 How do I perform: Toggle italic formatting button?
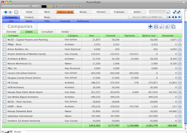pos(60,6)
